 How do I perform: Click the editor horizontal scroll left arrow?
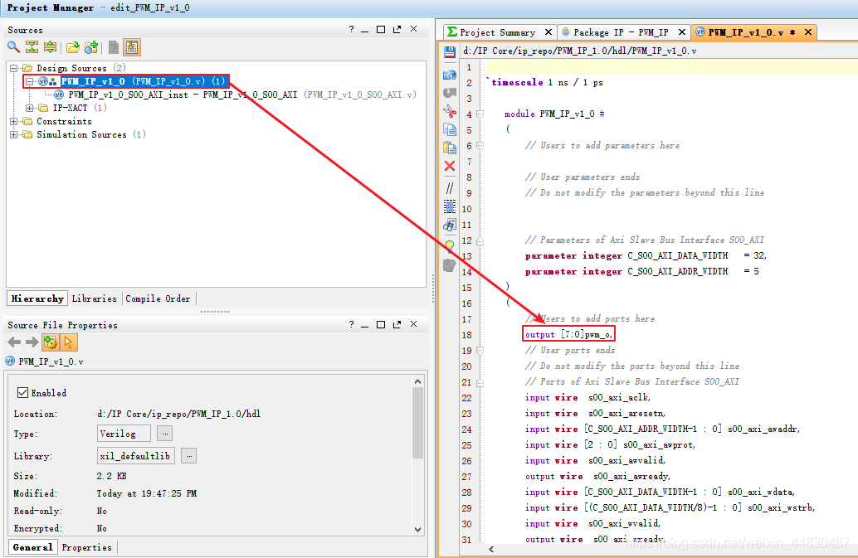[x=491, y=549]
